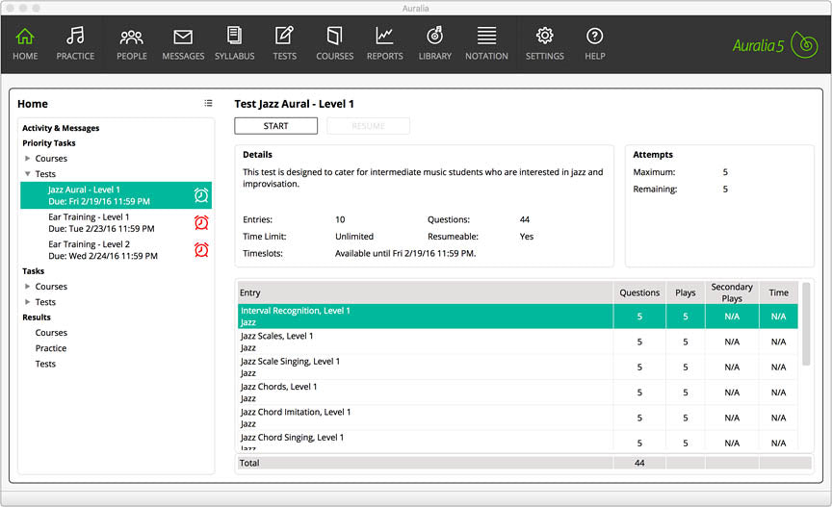
Task: Open the Tests pencil icon
Action: point(284,36)
